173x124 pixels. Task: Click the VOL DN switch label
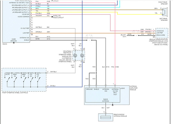coord(31,75)
